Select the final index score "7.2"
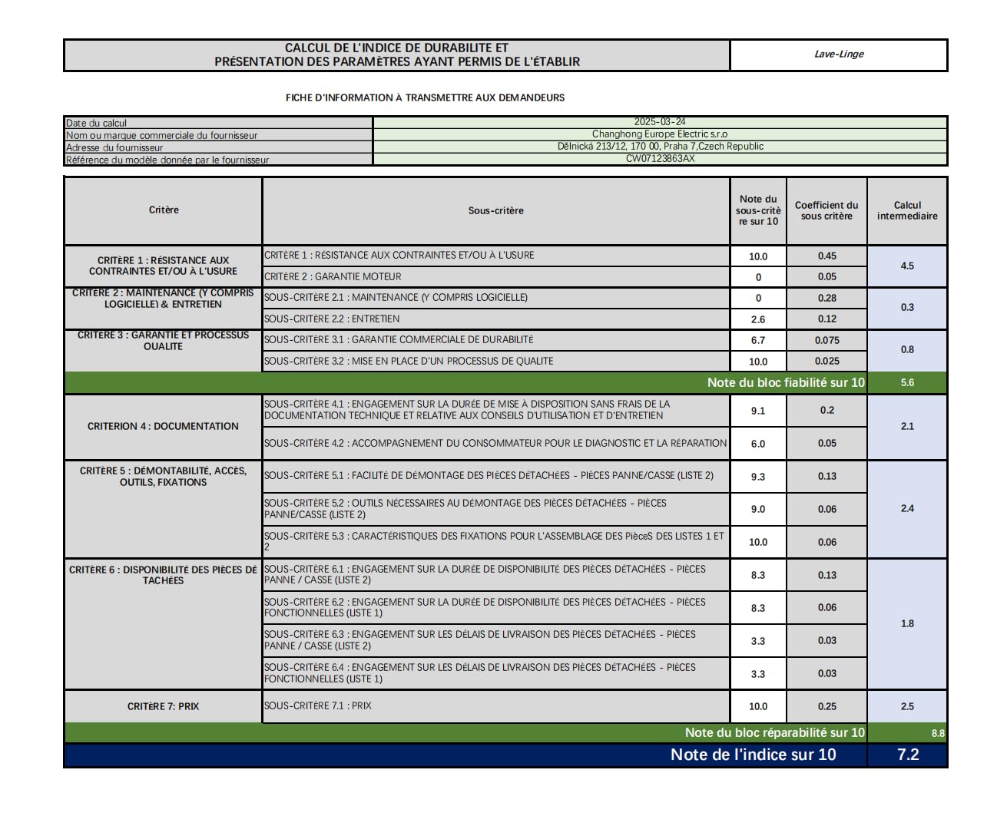1007x816 pixels. point(908,755)
